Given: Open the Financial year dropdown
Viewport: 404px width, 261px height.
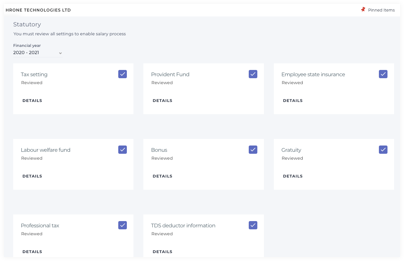Looking at the screenshot, I should pos(38,53).
